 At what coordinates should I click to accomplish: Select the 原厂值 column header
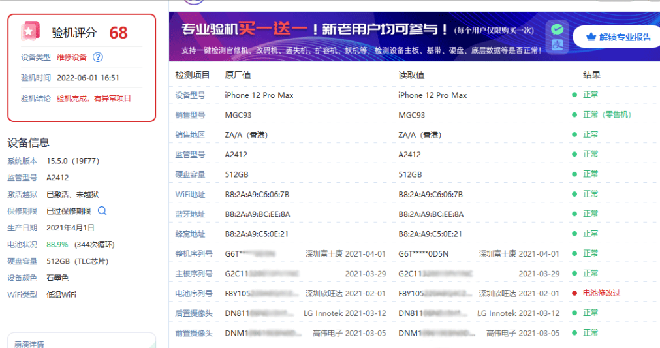click(x=238, y=75)
